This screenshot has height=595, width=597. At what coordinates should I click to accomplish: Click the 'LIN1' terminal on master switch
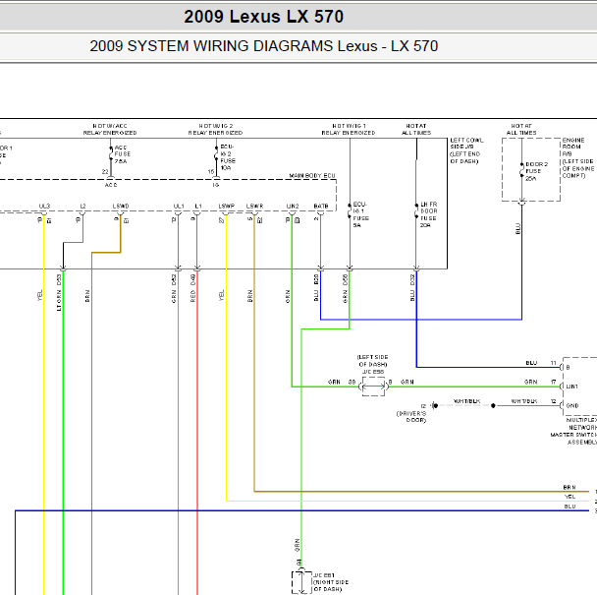tap(571, 387)
